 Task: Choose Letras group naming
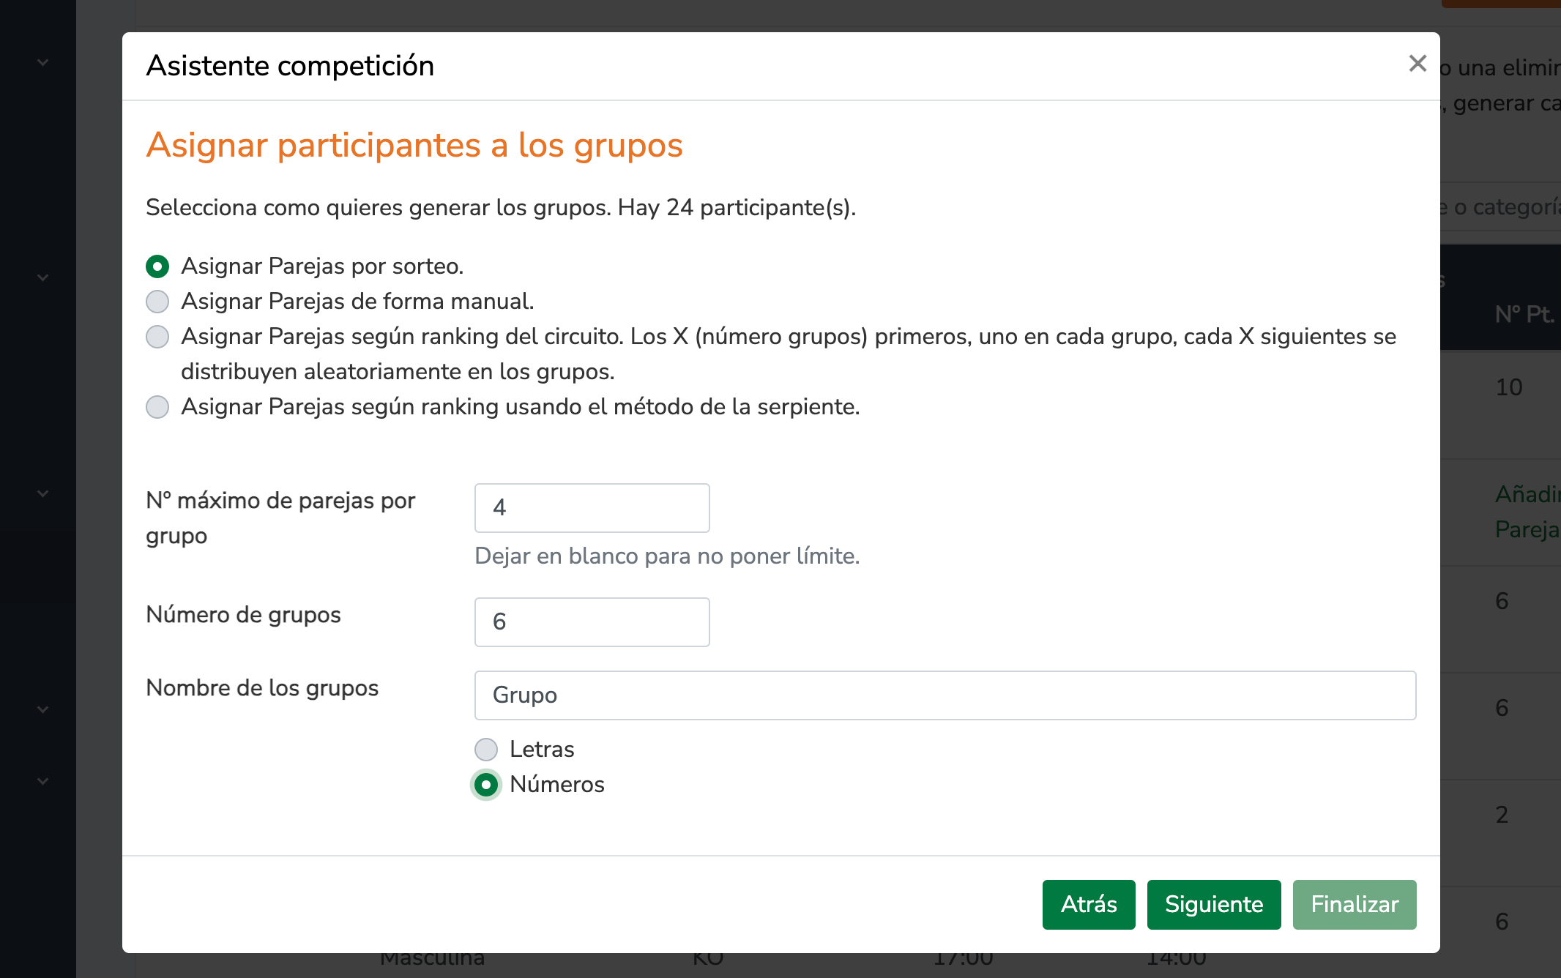tap(486, 750)
